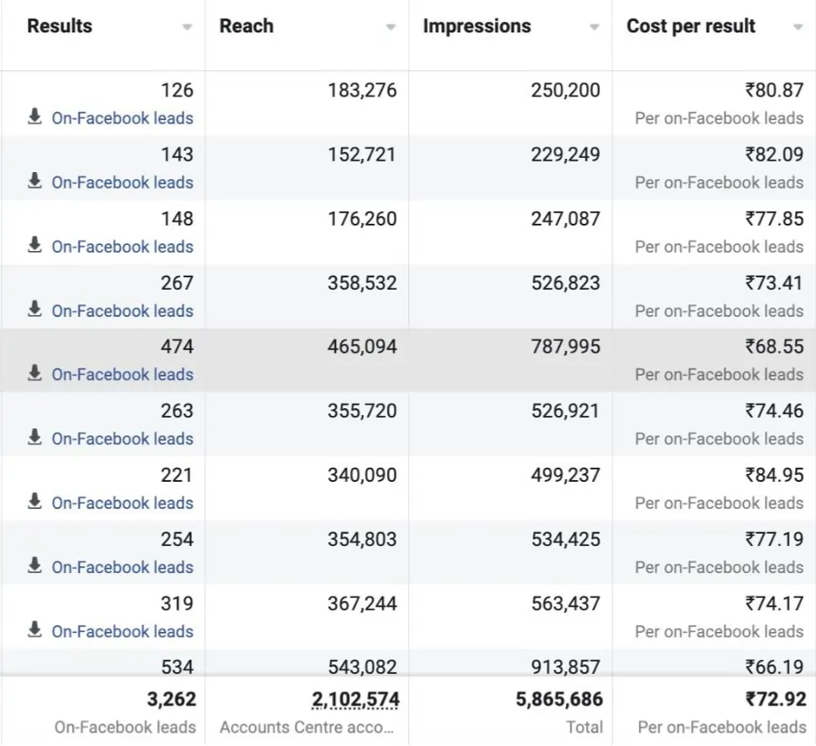Click download icon in the 319 results row
This screenshot has width=816, height=746.
click(34, 629)
